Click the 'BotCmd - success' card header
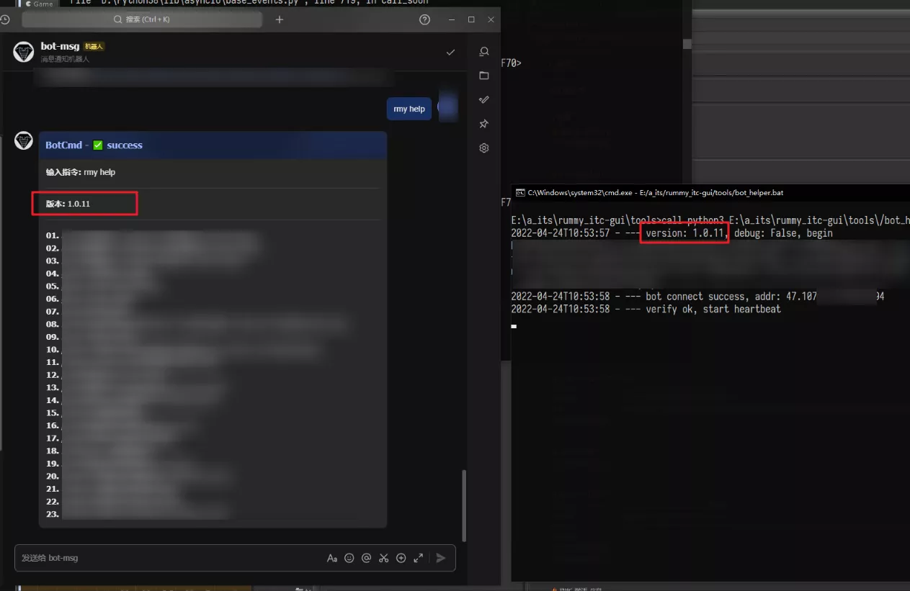 click(x=213, y=145)
